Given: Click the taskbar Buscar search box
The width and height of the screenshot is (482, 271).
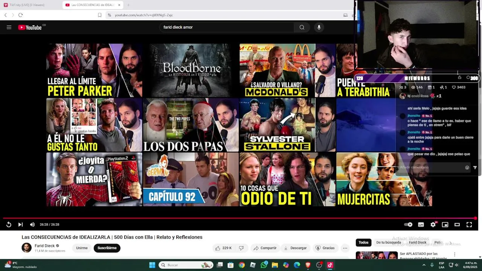Looking at the screenshot, I should tap(186, 265).
